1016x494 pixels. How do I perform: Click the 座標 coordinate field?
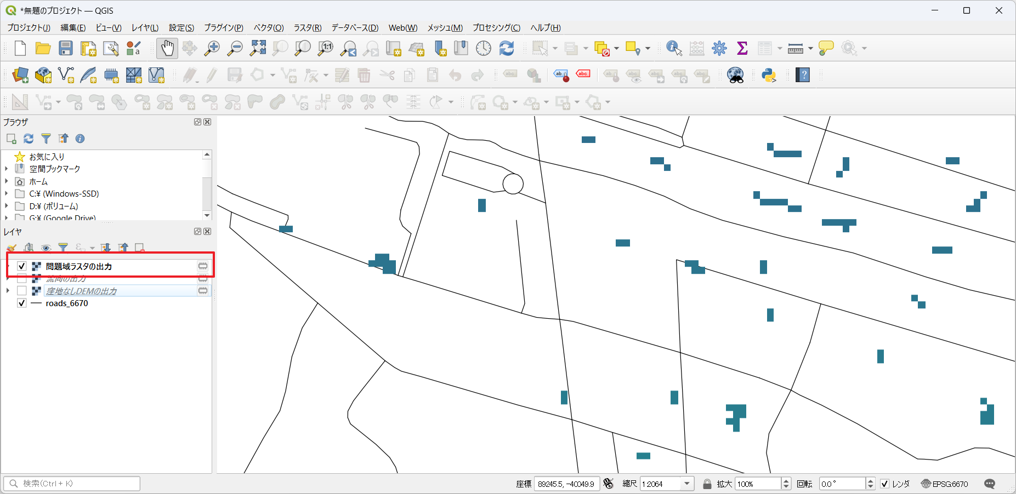pos(566,484)
